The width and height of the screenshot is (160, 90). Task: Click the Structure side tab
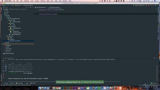tap(1, 17)
